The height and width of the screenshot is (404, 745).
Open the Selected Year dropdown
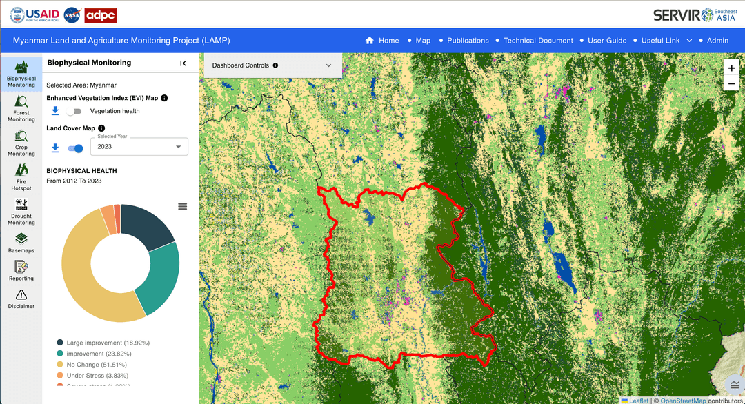139,147
